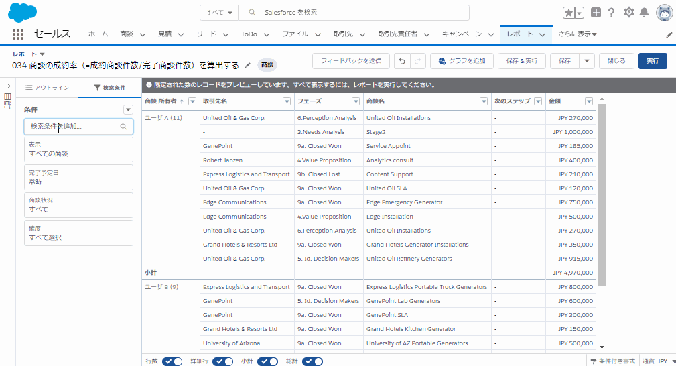Image resolution: width=676 pixels, height=366 pixels.
Task: Open リード navigation tab
Action: tap(206, 34)
